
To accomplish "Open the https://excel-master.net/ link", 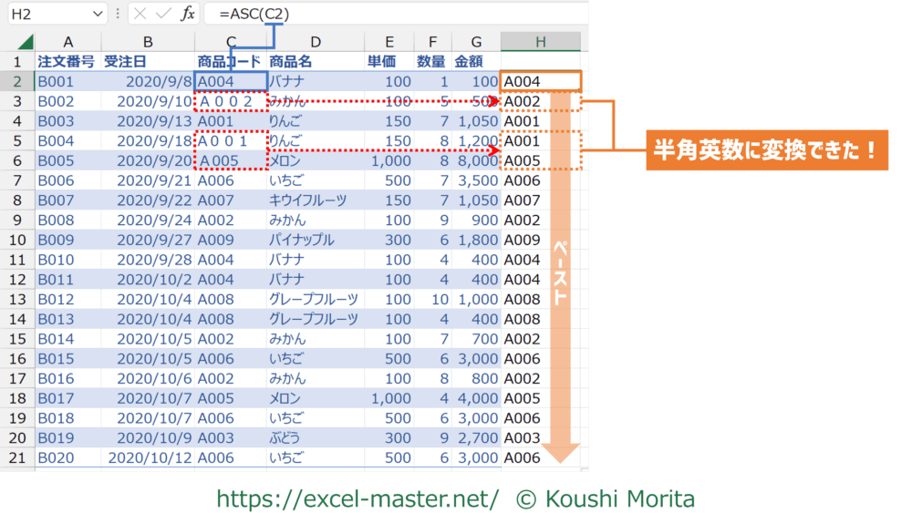I will [358, 498].
